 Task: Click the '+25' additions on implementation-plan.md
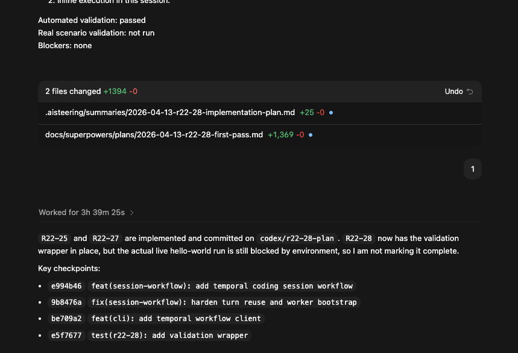(307, 113)
